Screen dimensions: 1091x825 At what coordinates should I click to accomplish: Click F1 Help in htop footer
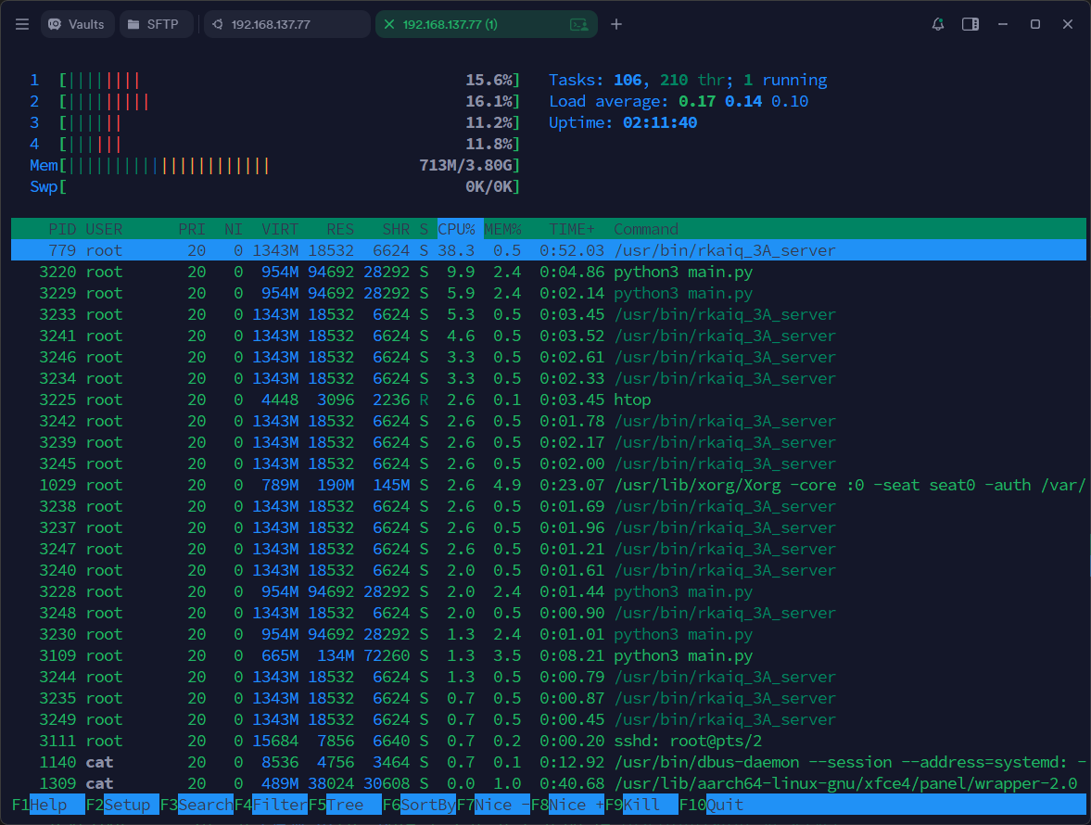pyautogui.click(x=47, y=805)
